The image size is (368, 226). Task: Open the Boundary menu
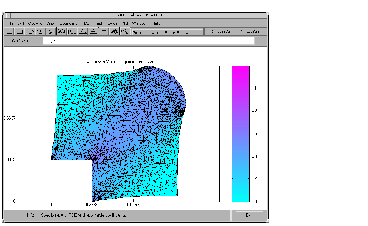(x=68, y=24)
